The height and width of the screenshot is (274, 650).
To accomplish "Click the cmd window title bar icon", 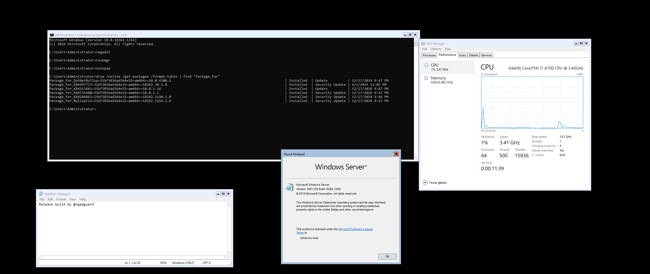I will pyautogui.click(x=52, y=35).
